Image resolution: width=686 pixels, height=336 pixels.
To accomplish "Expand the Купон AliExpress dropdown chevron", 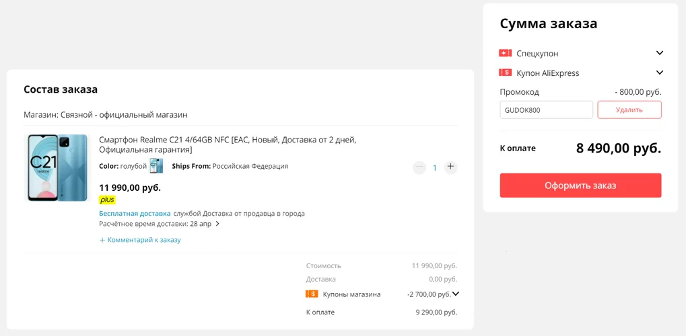I will [x=660, y=73].
